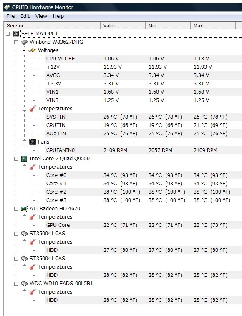Select the CPU VCORE row
Viewport: 242px width, 316px height.
coord(144,59)
